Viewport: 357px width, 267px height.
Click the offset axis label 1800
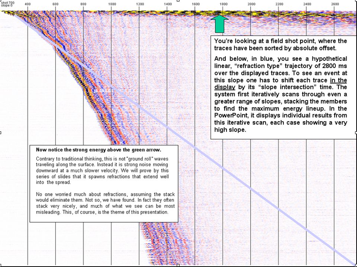(223, 4)
